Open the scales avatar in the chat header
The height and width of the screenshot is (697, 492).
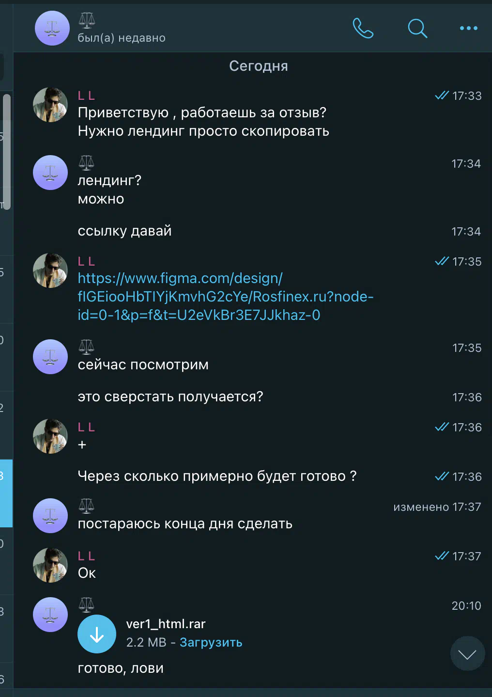pos(52,28)
